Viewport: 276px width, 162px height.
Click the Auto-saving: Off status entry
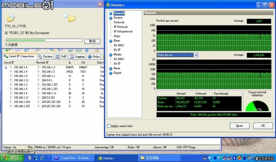(104, 147)
